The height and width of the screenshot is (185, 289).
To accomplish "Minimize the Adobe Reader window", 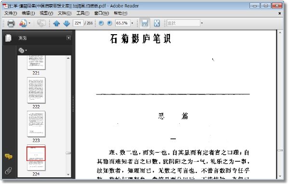I will [255, 6].
